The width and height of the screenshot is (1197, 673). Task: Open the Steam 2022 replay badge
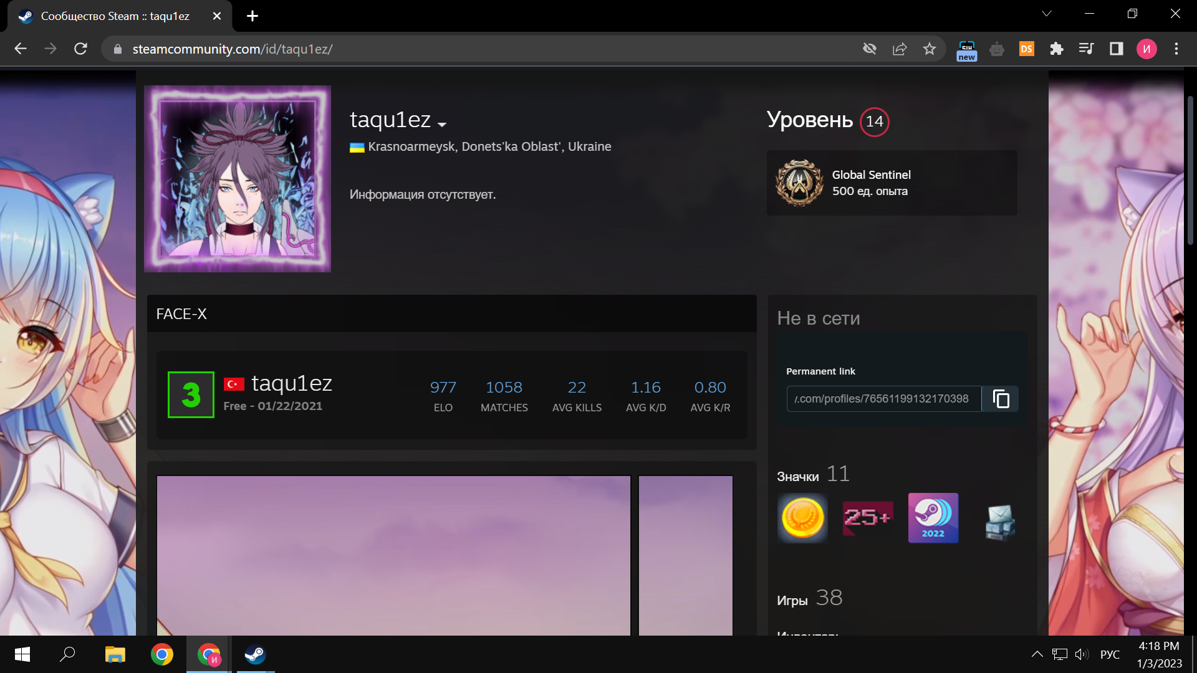coord(933,518)
